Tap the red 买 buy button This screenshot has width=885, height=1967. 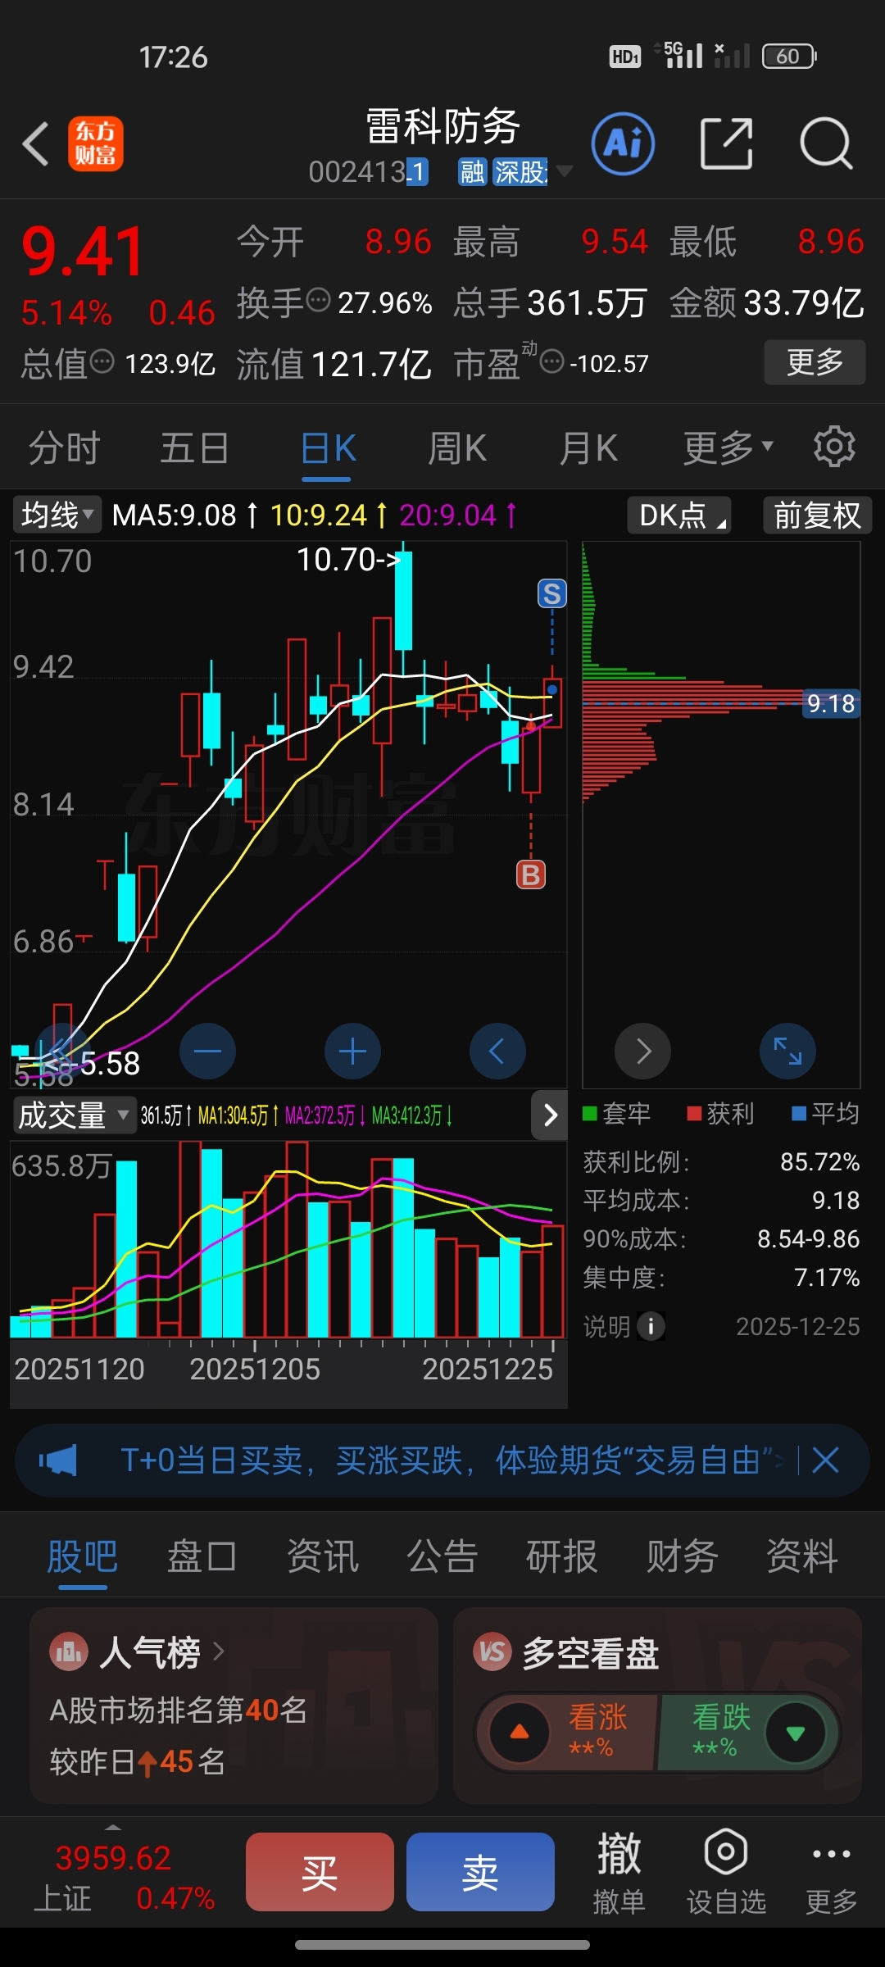pyautogui.click(x=320, y=1872)
